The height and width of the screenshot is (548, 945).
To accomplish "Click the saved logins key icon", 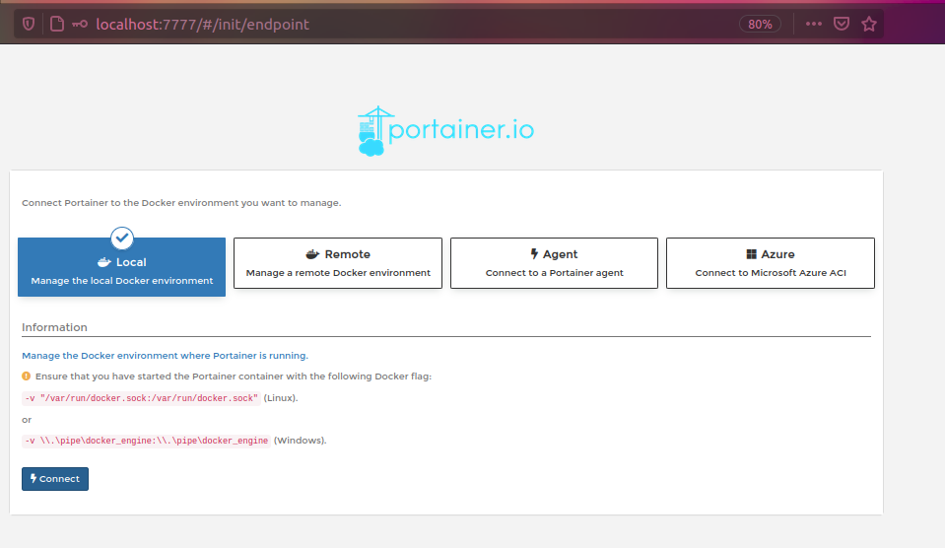I will coord(80,25).
